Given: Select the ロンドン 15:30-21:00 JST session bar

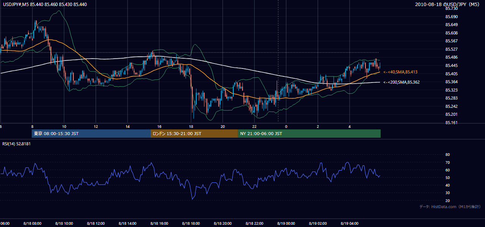Looking at the screenshot, I should (194, 134).
